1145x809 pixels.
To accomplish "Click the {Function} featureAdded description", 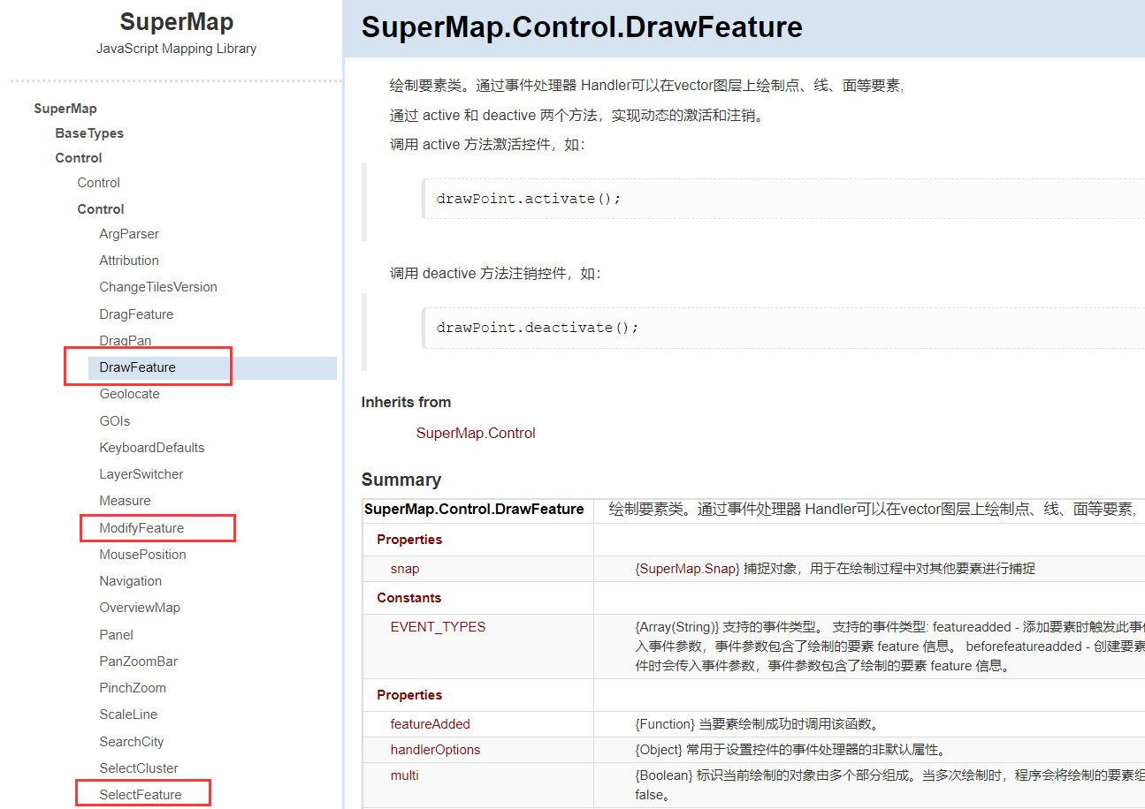I will (x=757, y=724).
